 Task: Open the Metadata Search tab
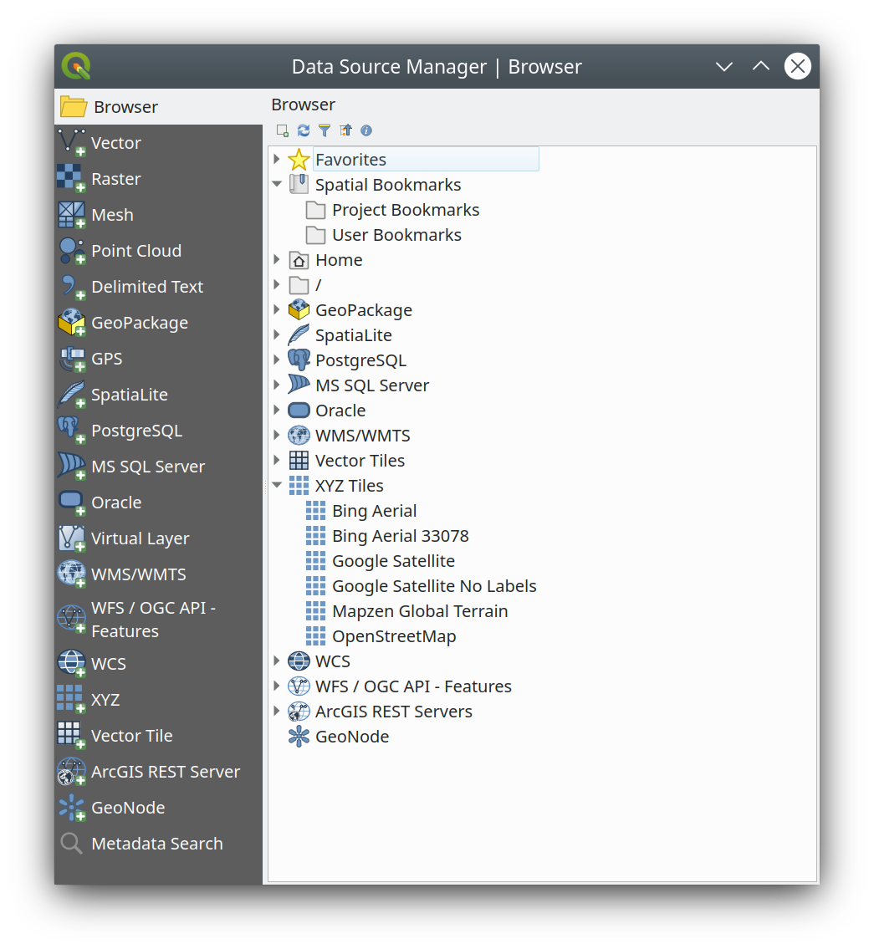157,843
